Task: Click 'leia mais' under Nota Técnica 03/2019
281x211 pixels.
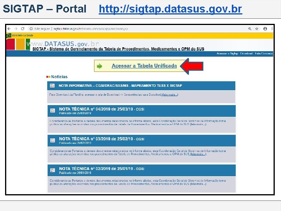Action: [x=198, y=154]
